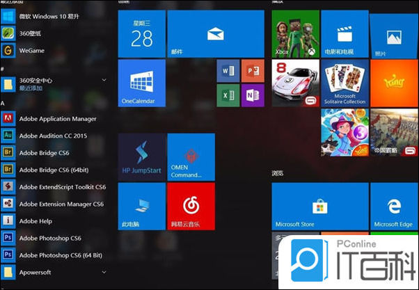
Task: Launch the Asphalt 8 racing game tile
Action: [296, 83]
